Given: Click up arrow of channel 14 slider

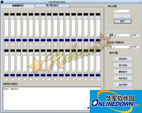Looking at the screenshot, I should tap(86, 18).
